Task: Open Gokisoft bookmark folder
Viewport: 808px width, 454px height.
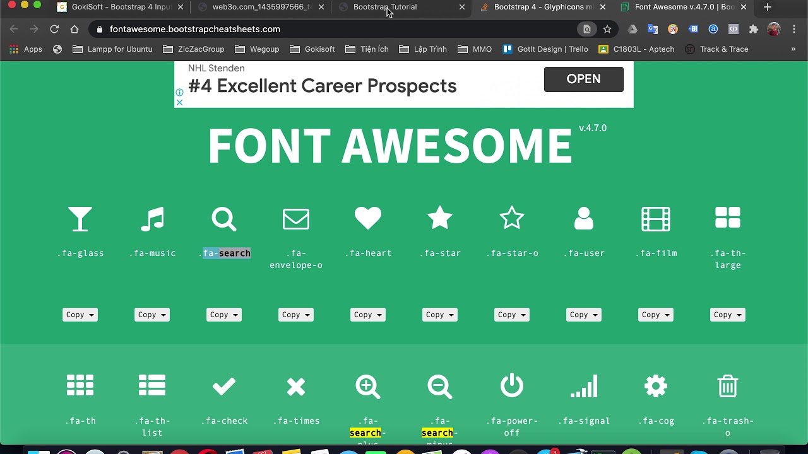Action: pos(312,49)
